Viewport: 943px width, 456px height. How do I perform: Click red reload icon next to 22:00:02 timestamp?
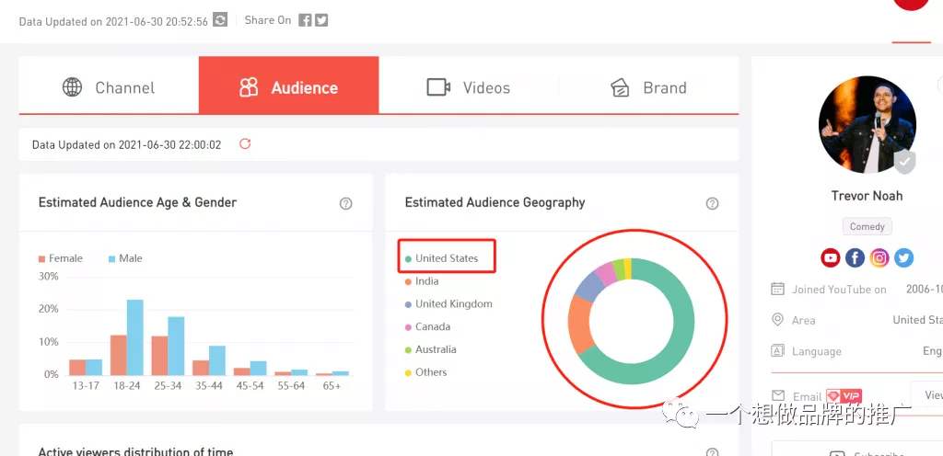(x=245, y=144)
